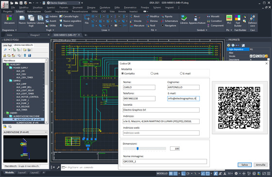Viewport: 272px width, 177px height.
Task: Click the Dimensioni value field showing 100
Action: (x=175, y=148)
